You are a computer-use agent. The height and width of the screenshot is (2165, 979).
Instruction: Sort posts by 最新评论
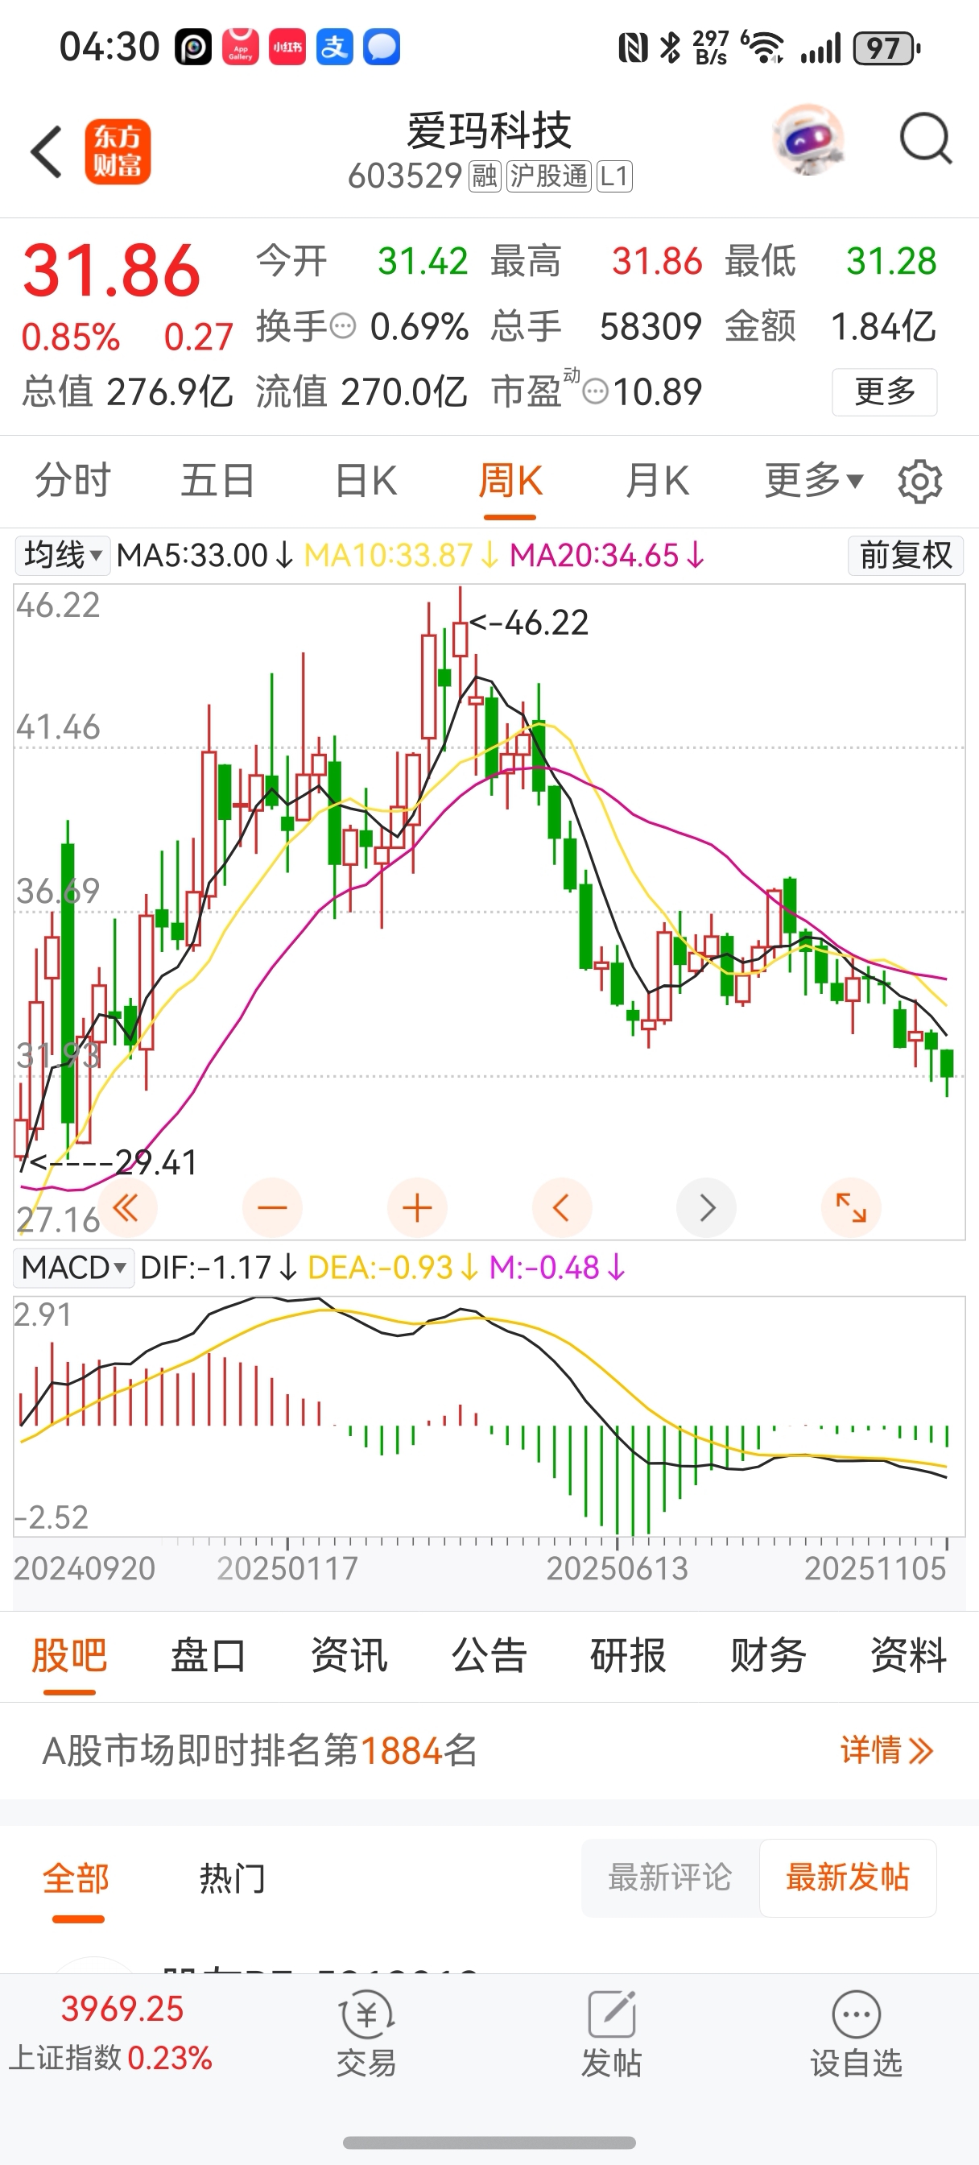pyautogui.click(x=671, y=1878)
